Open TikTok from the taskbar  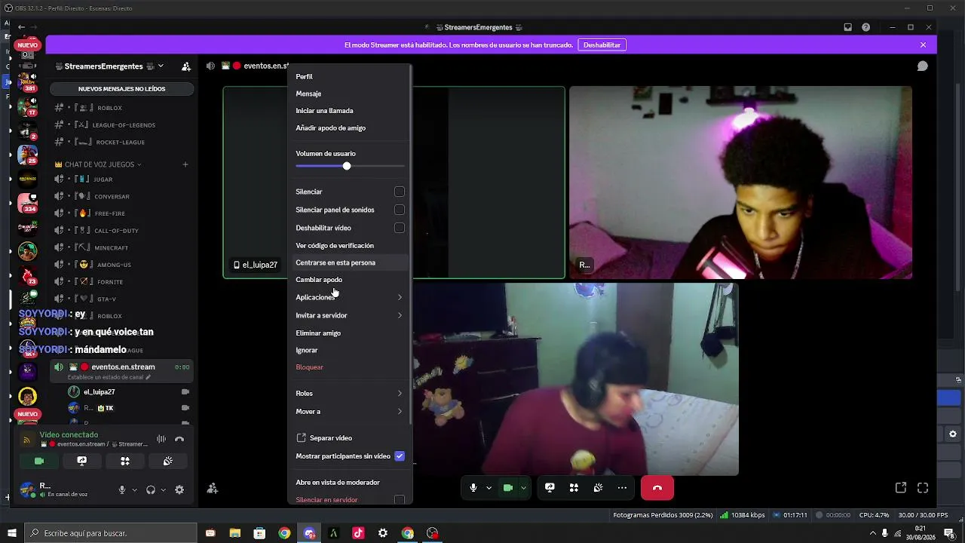358,533
